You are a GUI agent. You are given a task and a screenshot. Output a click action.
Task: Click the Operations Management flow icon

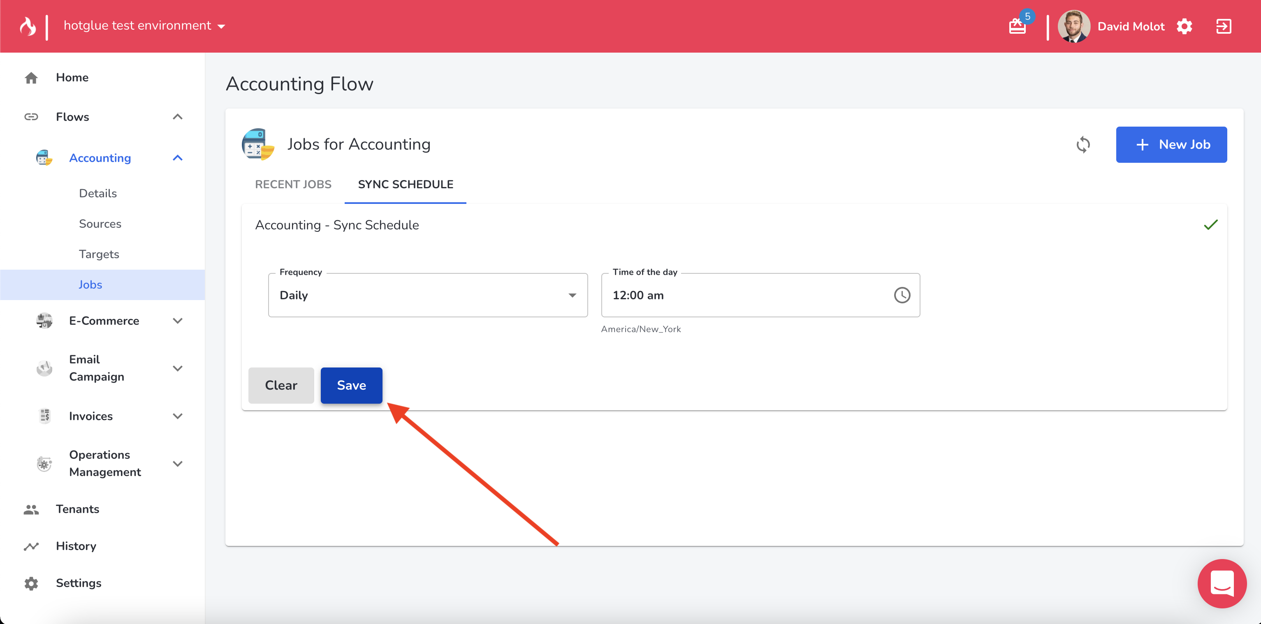pos(44,464)
